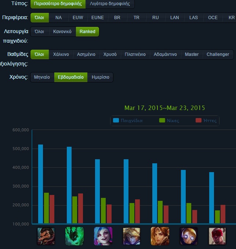Screen dimensions: 236x249
Task: Filter by Ασημένιο tier
Action: (x=86, y=54)
